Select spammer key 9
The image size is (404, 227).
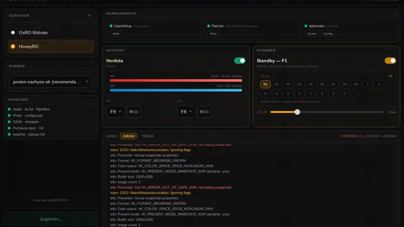point(333,94)
